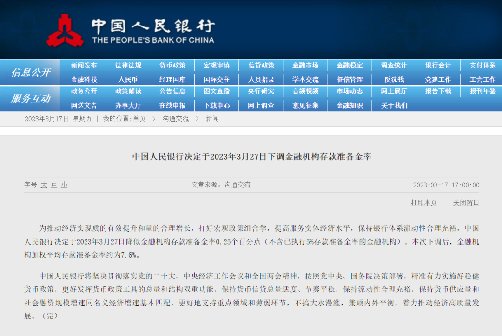This screenshot has width=502, height=336.
Task: Open the 征信管理 navigation menu
Action: pyautogui.click(x=349, y=78)
